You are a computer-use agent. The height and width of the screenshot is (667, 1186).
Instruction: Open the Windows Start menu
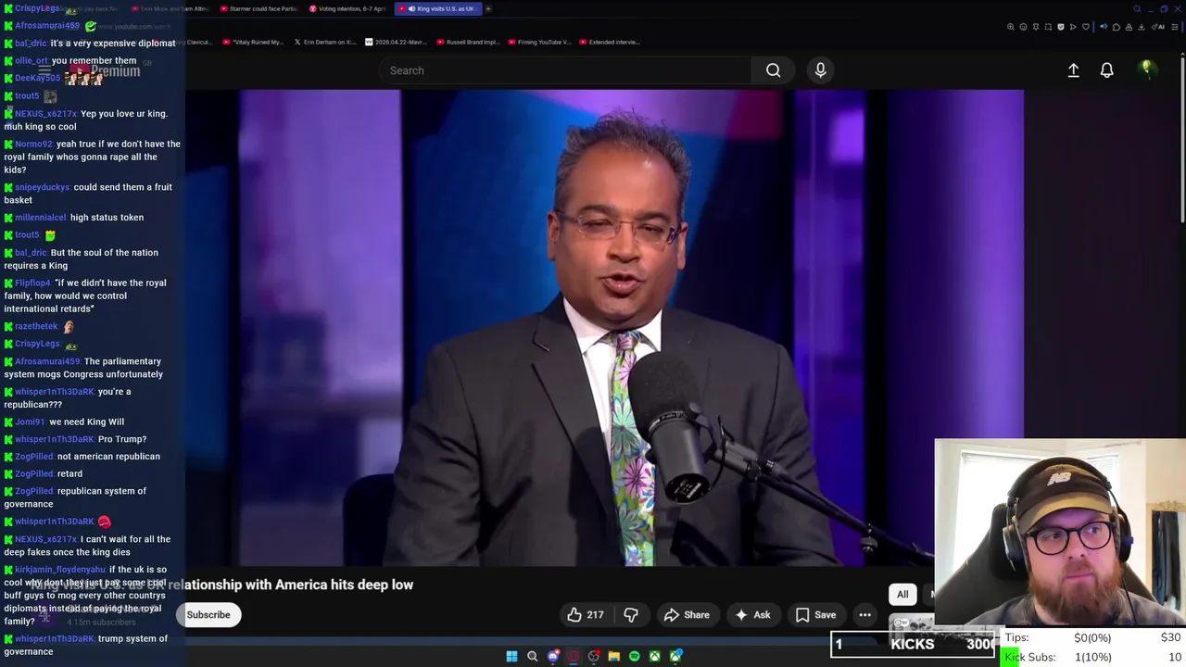[x=511, y=656]
